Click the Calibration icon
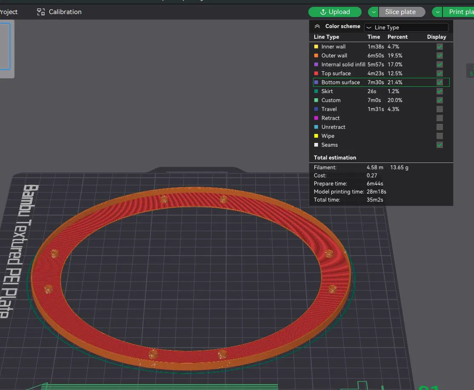The width and height of the screenshot is (474, 390). [41, 12]
